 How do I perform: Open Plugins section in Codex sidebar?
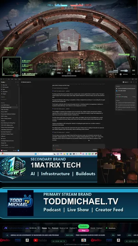click(x=4, y=94)
